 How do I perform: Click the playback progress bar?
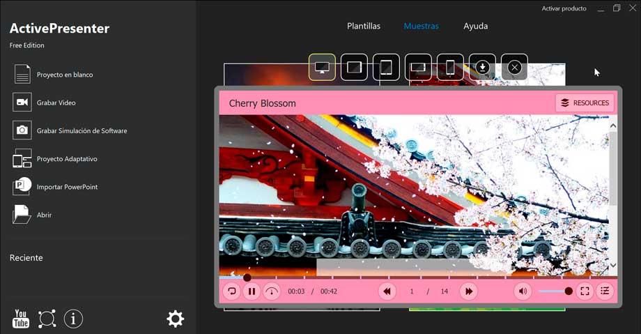point(418,278)
